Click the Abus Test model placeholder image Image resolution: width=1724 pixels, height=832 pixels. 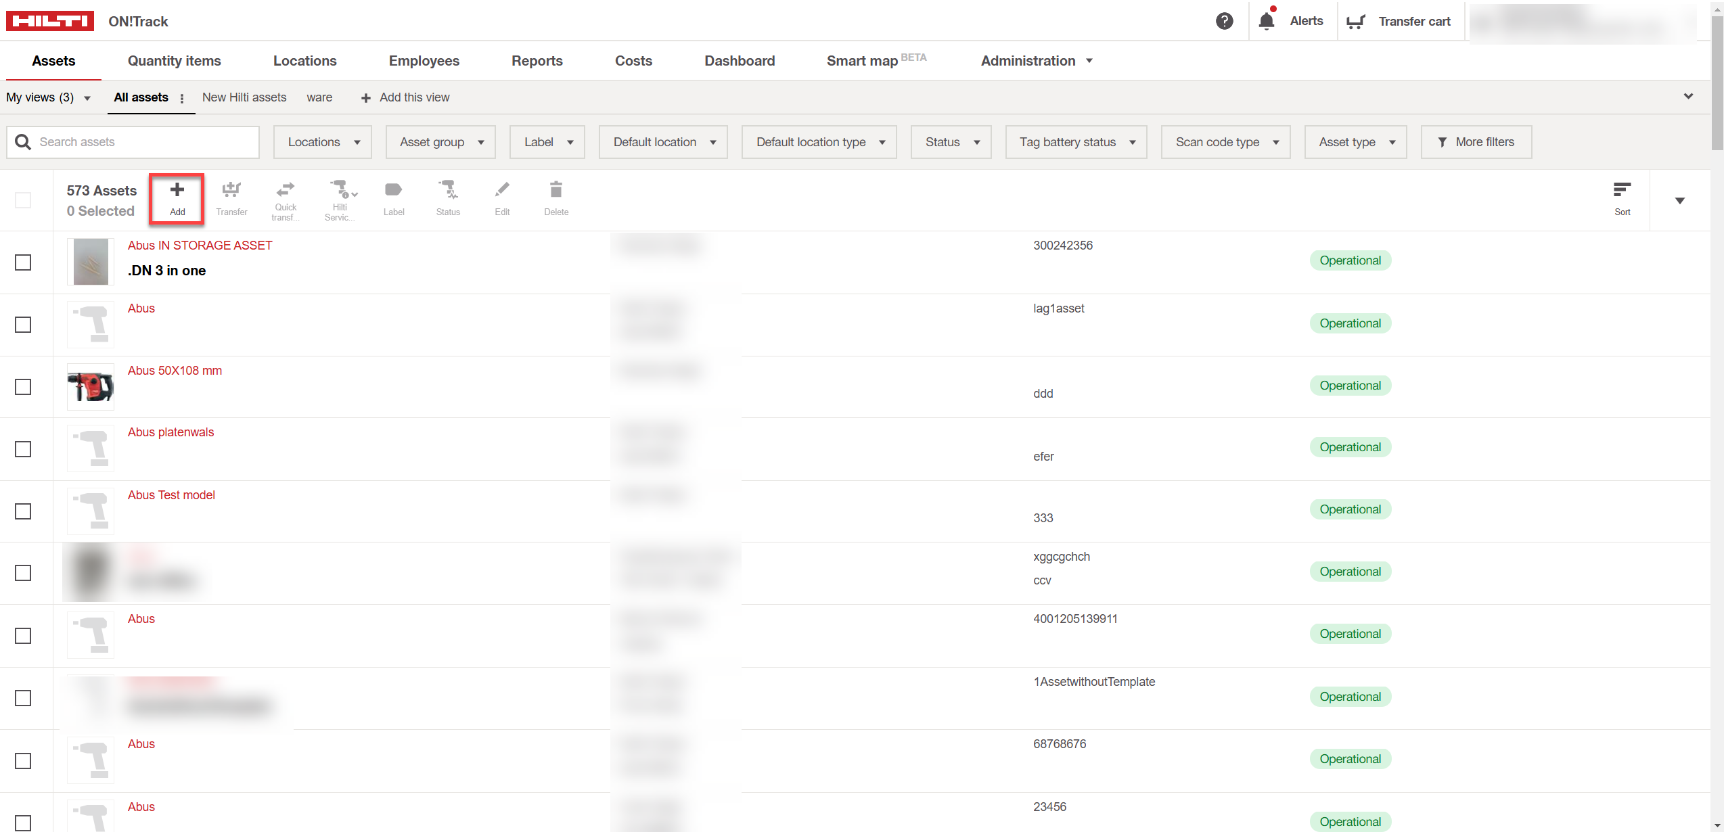click(91, 511)
